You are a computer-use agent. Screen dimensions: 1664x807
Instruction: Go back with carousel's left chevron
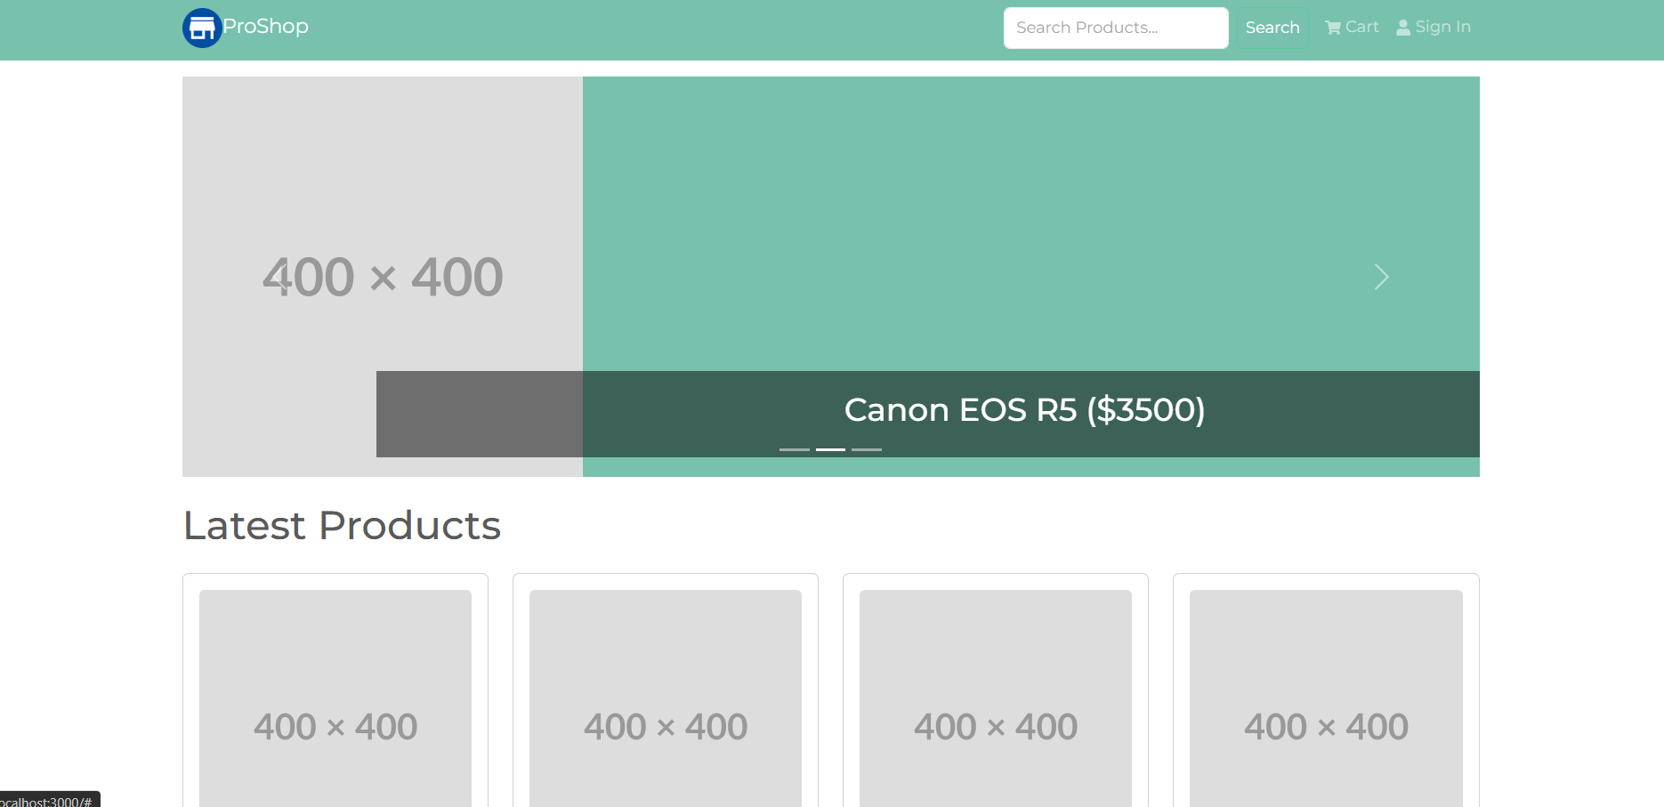tap(280, 277)
